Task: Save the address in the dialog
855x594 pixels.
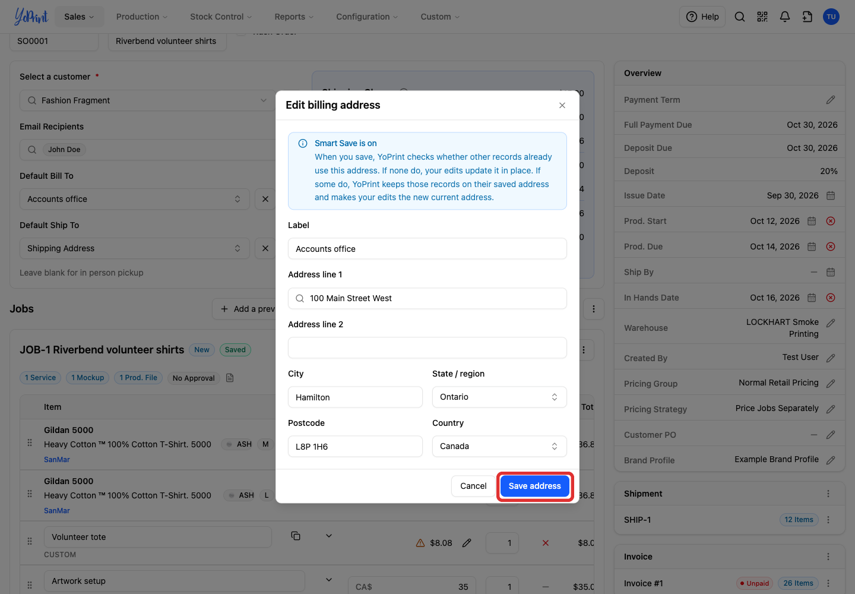Action: coord(535,486)
